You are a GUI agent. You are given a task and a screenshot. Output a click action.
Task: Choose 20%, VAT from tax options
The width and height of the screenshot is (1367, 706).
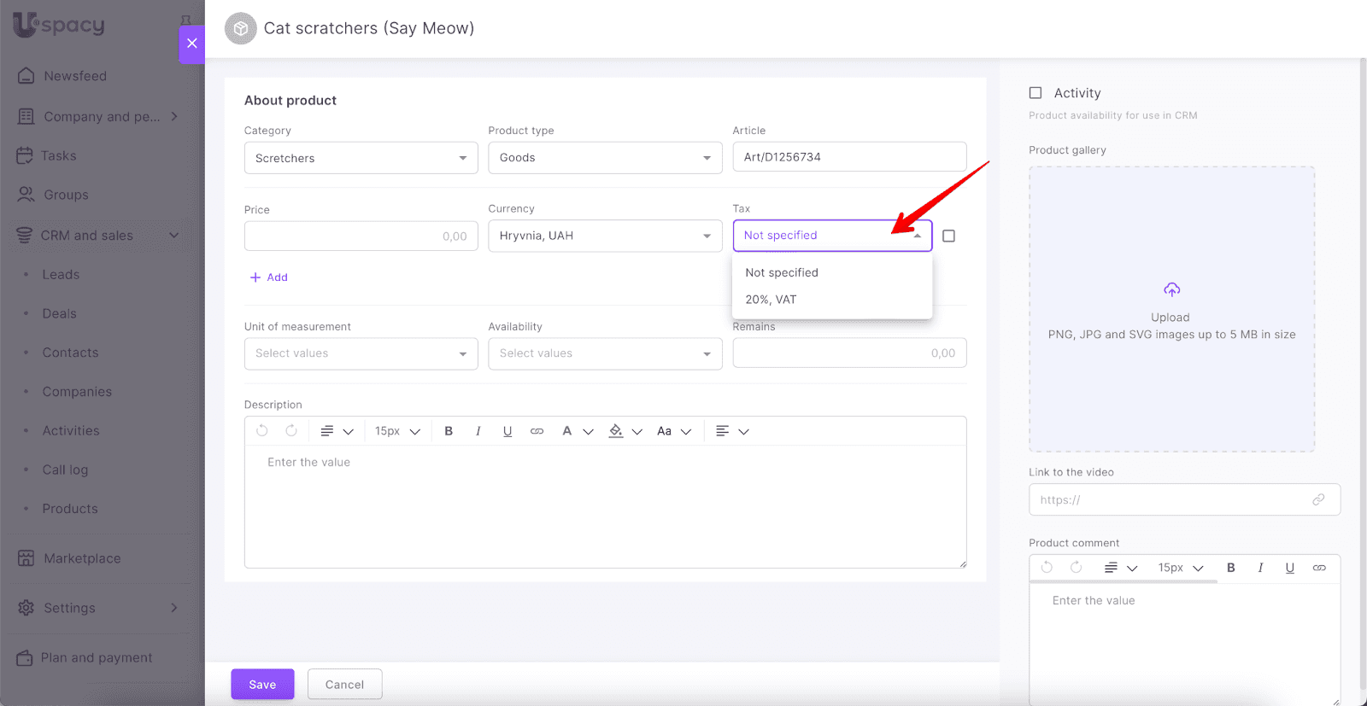(771, 300)
